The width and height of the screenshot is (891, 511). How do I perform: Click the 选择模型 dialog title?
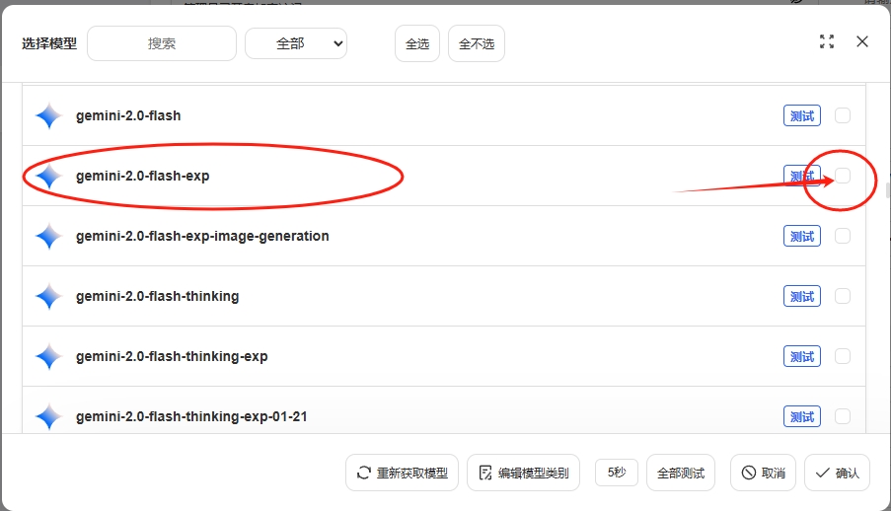coord(49,43)
